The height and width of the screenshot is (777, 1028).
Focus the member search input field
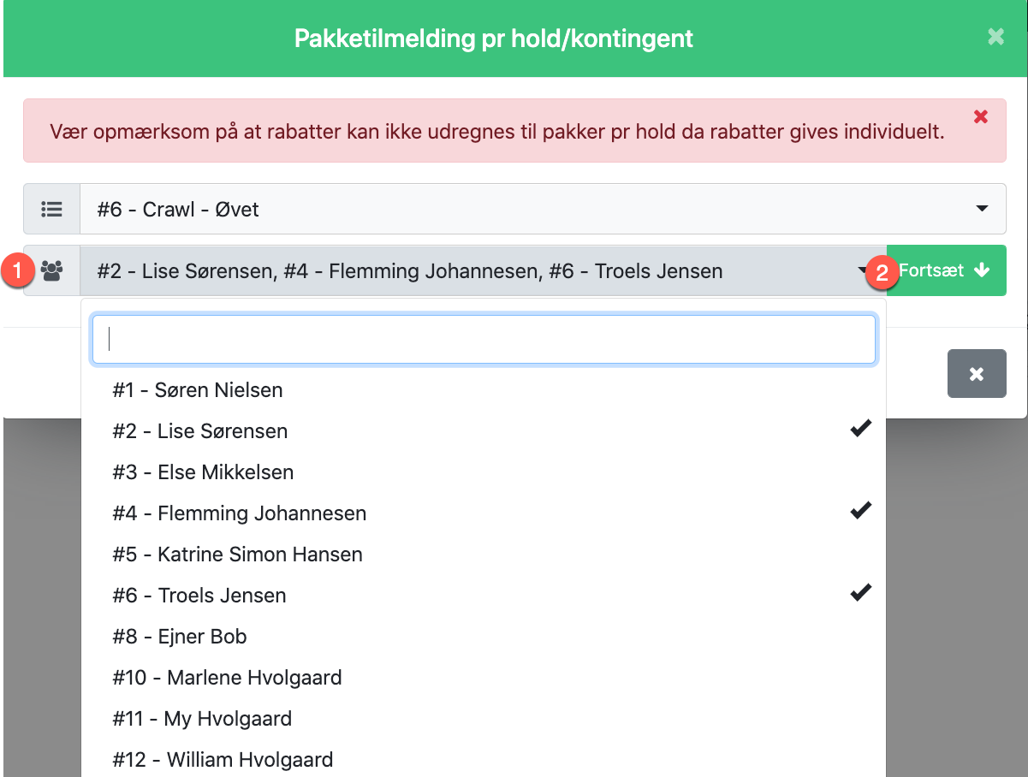[484, 340]
